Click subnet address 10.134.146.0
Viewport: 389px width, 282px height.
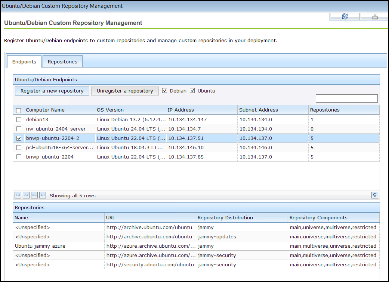[256, 148]
